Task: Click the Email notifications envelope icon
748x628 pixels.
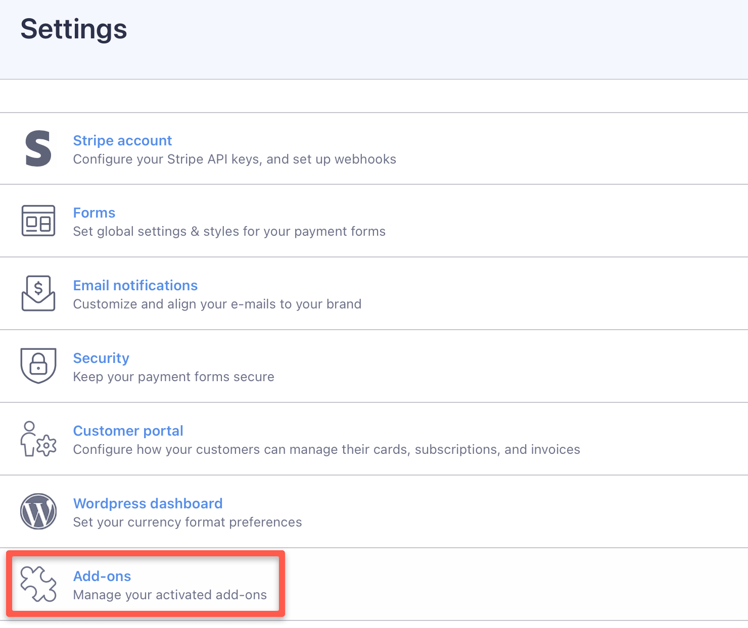Action: tap(38, 293)
